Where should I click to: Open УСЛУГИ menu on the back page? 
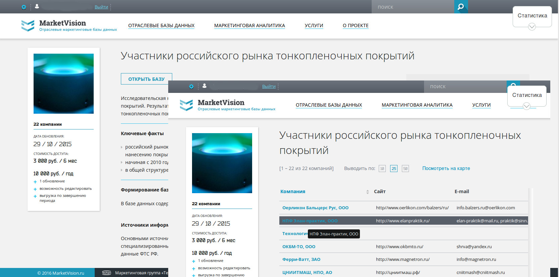click(x=314, y=25)
